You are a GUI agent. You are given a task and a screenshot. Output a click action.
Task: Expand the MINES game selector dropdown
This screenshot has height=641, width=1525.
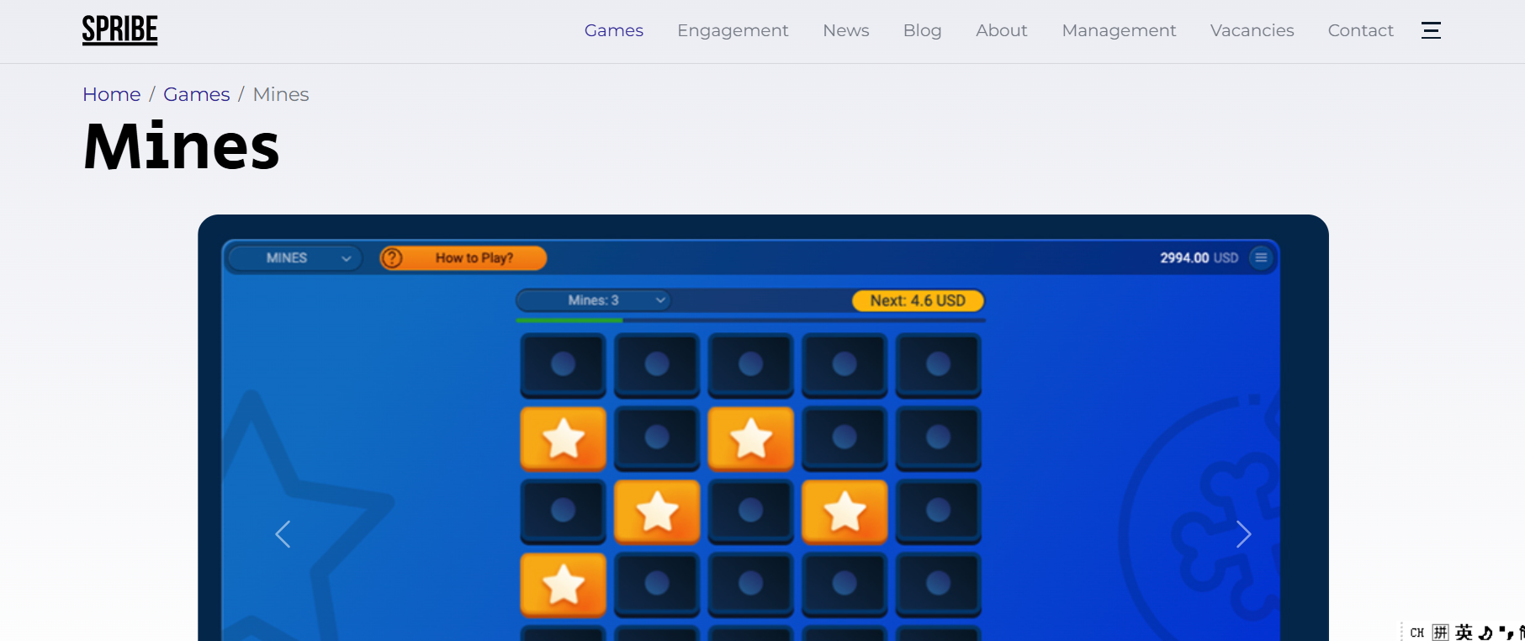(295, 258)
